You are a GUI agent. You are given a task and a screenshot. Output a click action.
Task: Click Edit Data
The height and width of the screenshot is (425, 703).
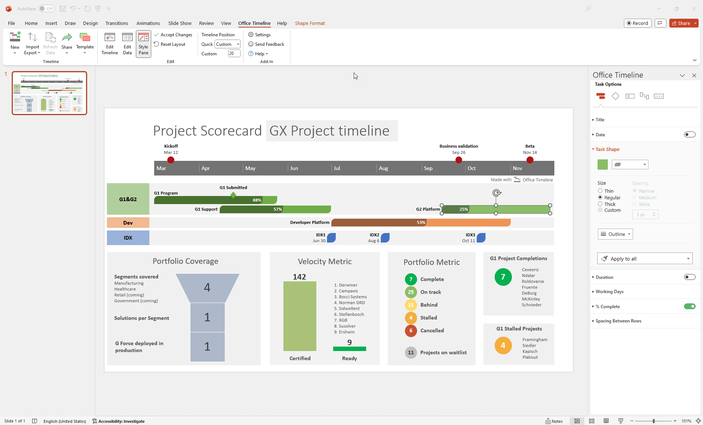tap(127, 44)
